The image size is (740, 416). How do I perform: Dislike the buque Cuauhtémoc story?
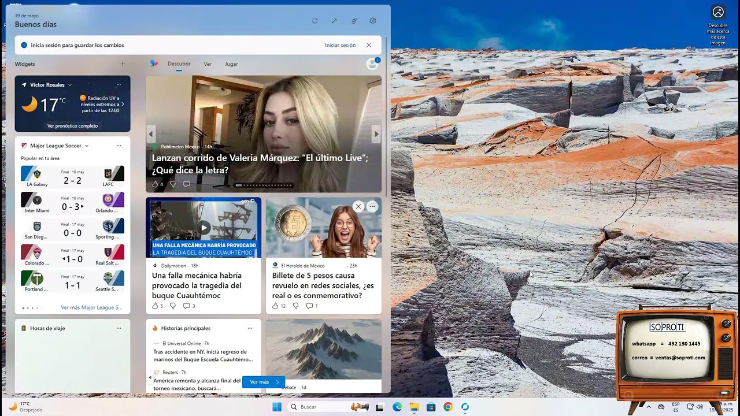pos(172,306)
